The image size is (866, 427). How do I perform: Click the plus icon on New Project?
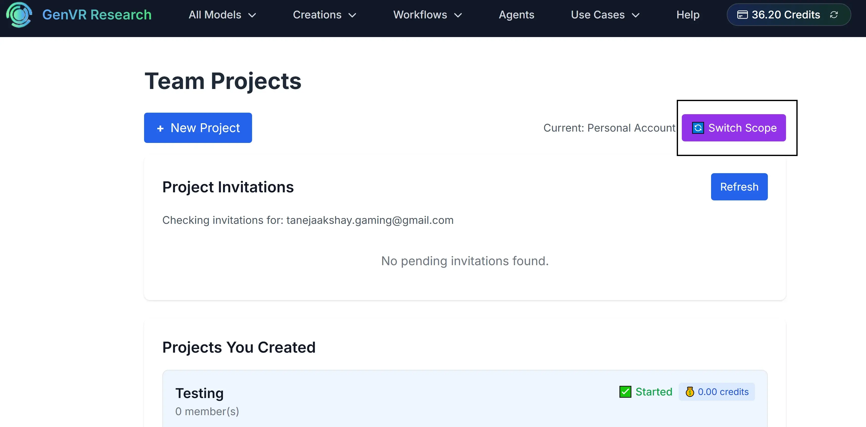[160, 128]
